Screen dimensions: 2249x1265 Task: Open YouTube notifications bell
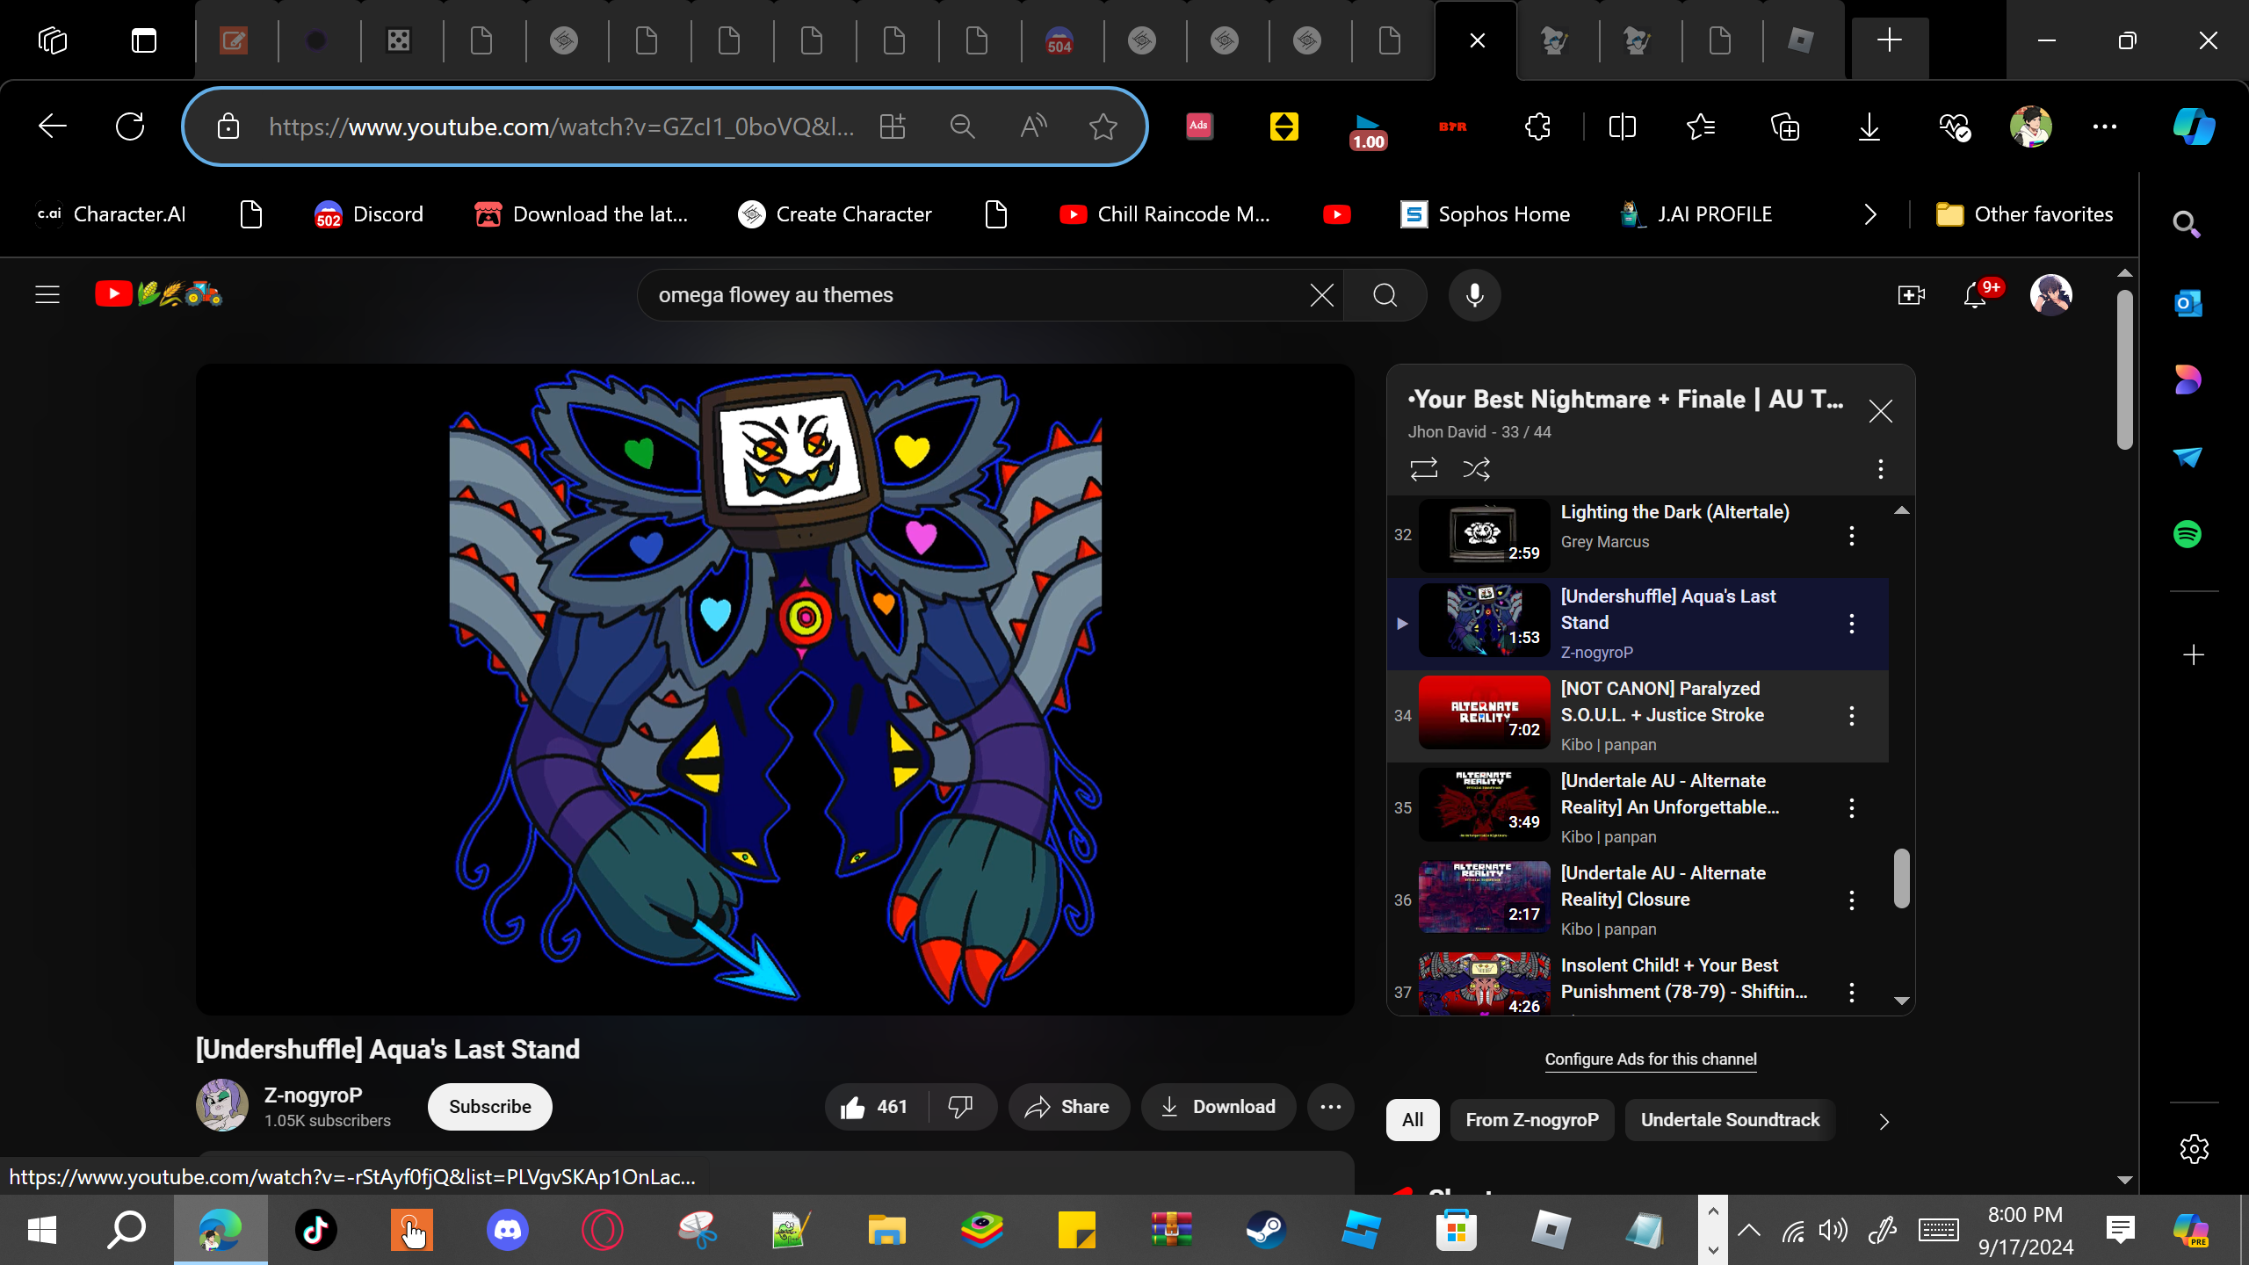[1975, 295]
